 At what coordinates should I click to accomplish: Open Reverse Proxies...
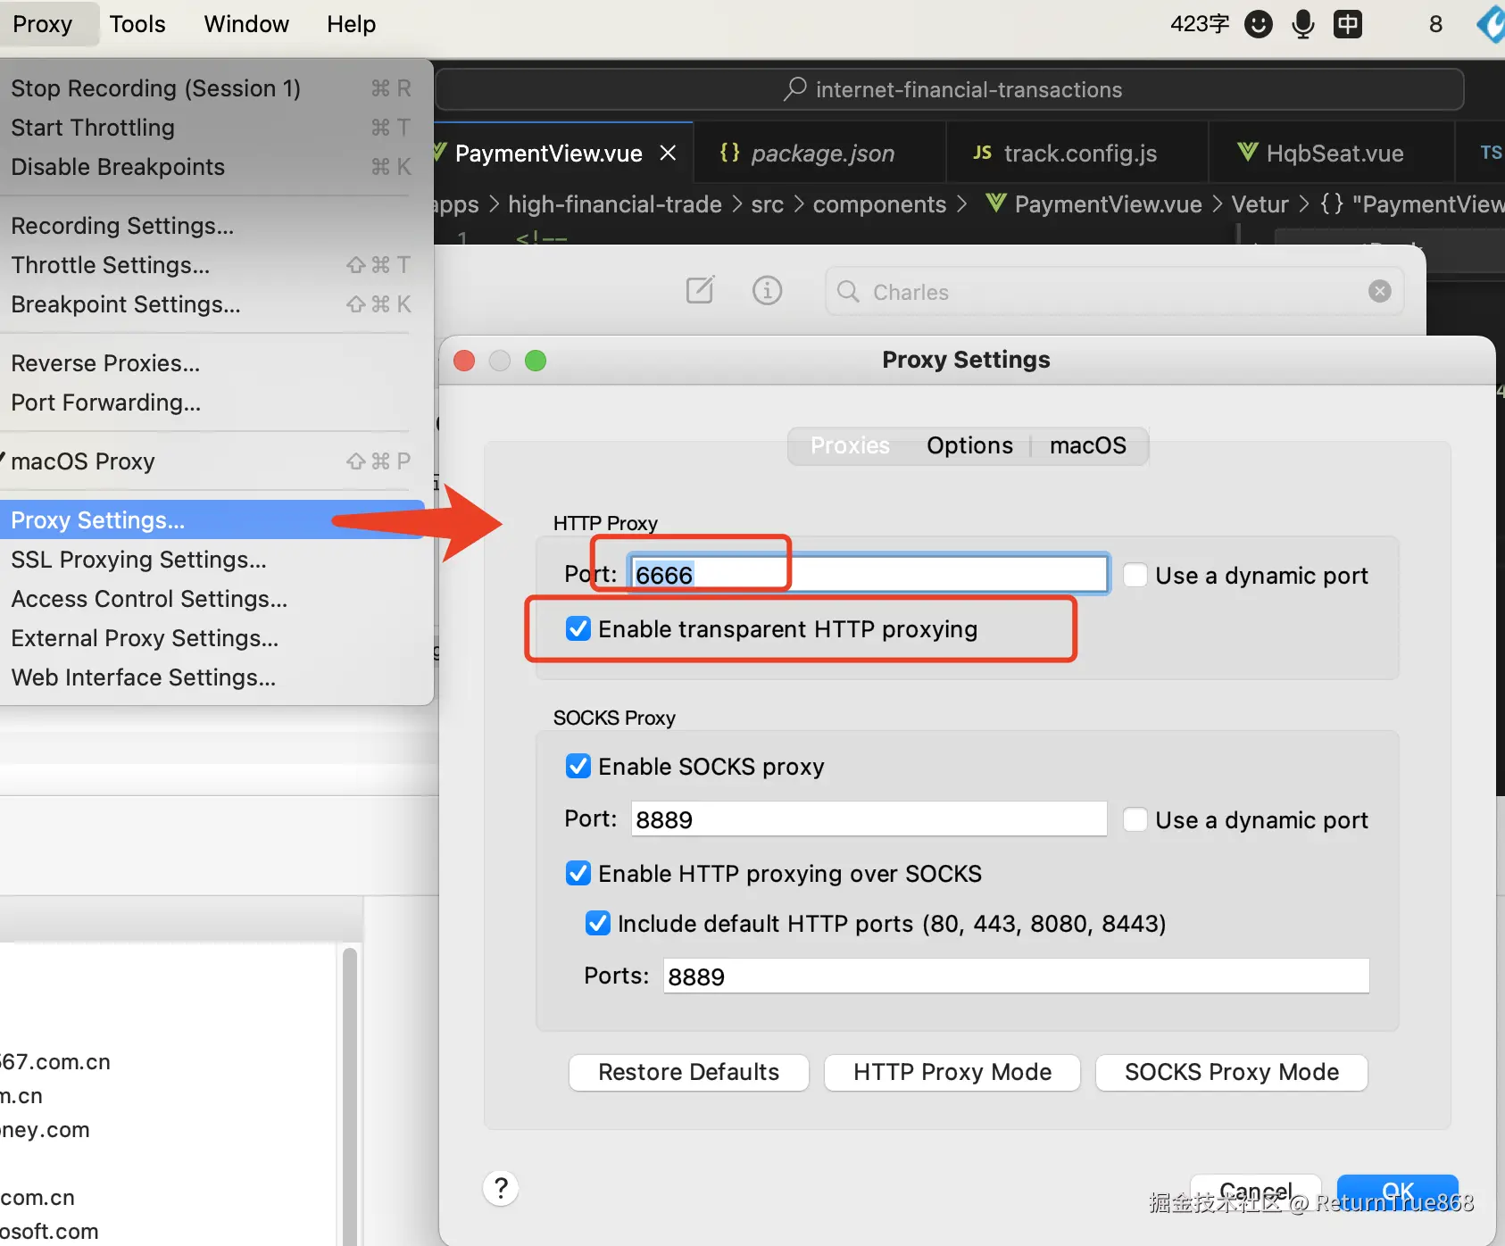tap(212, 363)
